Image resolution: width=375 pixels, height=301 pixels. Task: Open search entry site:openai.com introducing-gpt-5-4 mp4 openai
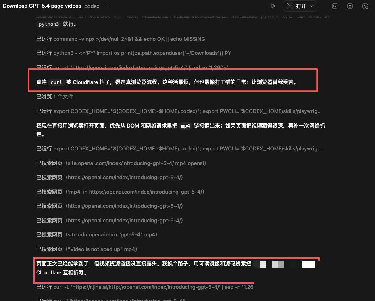point(121,163)
